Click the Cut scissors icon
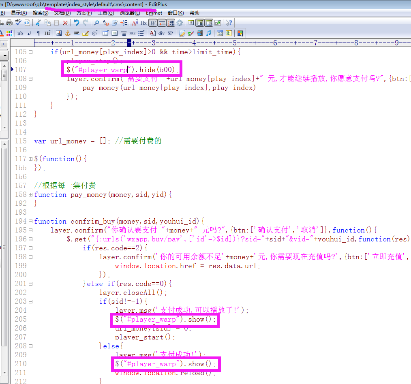The height and width of the screenshot is (384, 411). point(38,23)
